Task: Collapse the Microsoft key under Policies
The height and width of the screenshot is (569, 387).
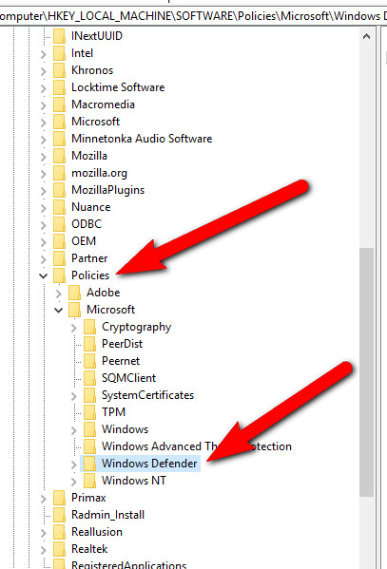Action: click(x=59, y=310)
